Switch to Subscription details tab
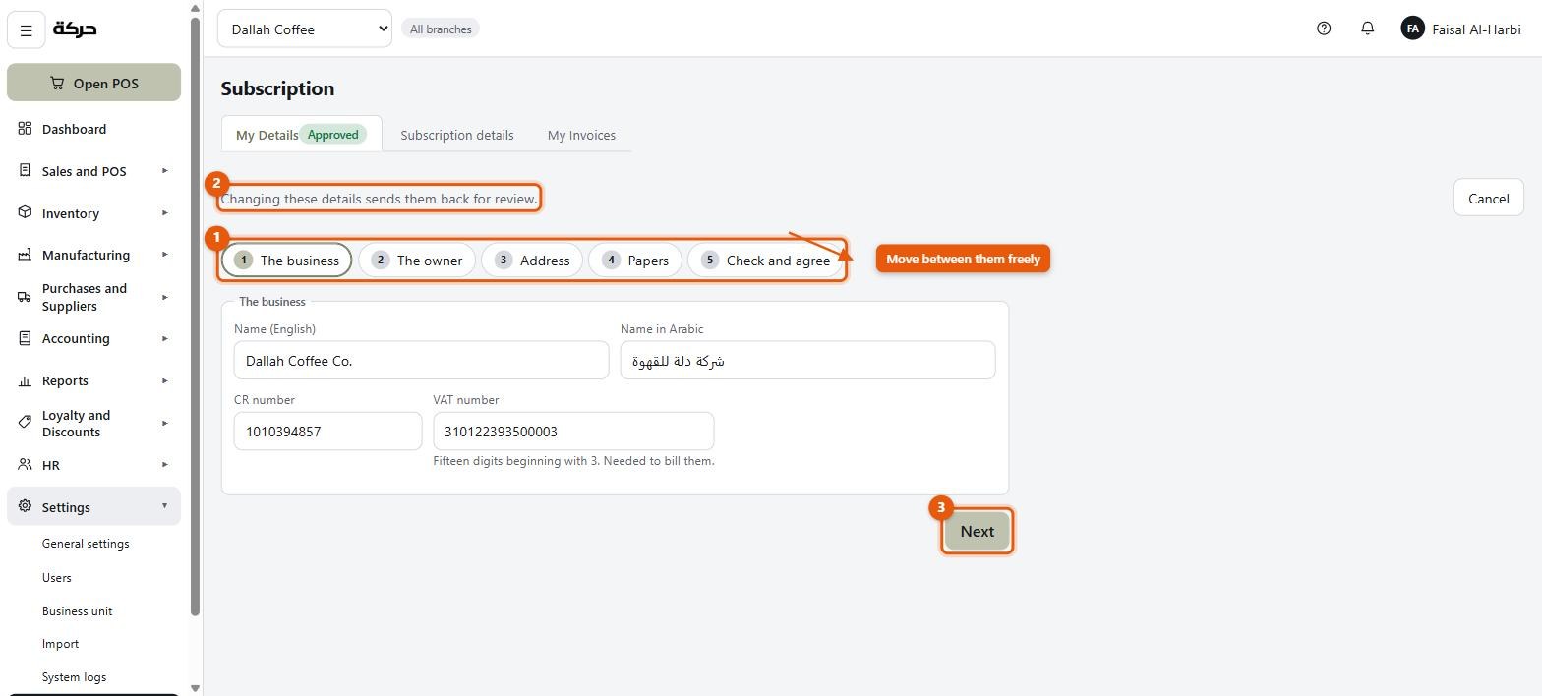 click(456, 135)
